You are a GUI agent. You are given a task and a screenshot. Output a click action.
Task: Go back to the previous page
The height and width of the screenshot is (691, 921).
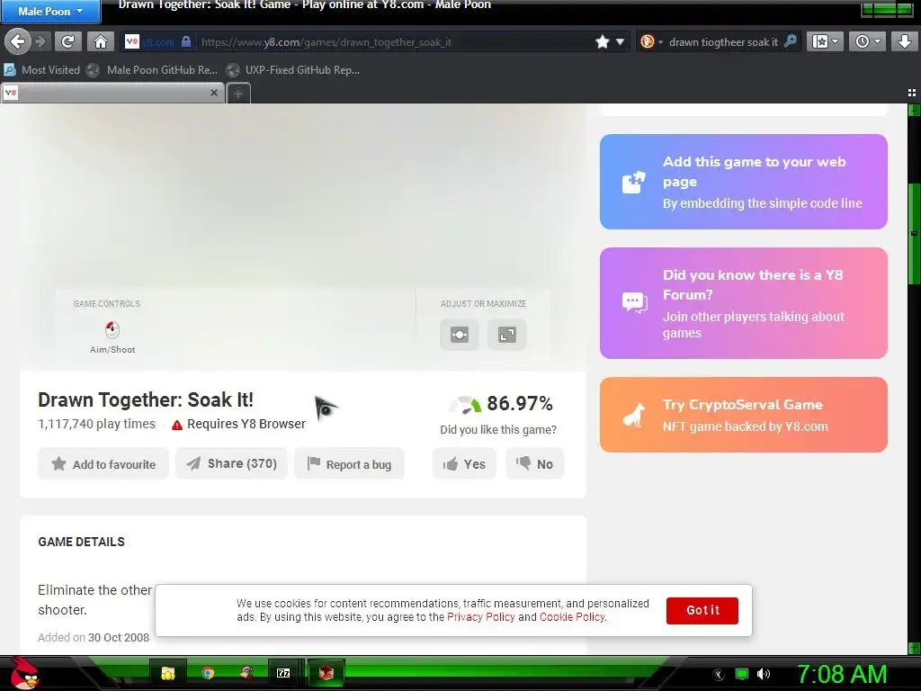pos(17,41)
